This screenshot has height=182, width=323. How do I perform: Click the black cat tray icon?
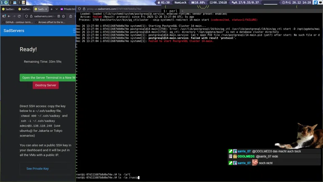pyautogui.click(x=320, y=3)
